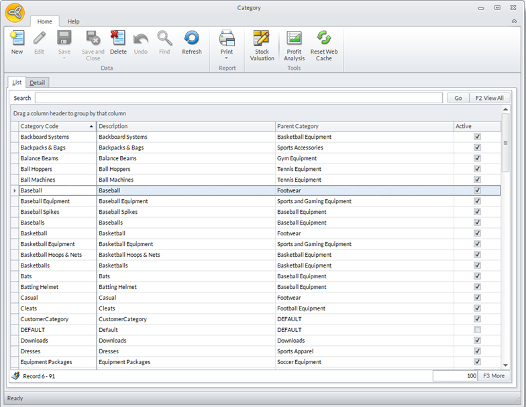Screen dimensions: 526x407
Task: Open the Print dropdown arrow
Action: tap(227, 58)
